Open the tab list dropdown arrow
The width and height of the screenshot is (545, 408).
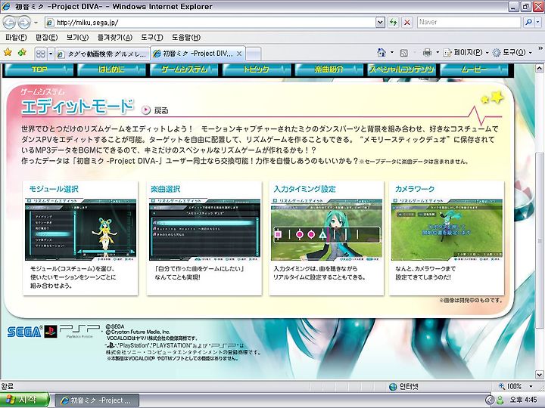51,54
